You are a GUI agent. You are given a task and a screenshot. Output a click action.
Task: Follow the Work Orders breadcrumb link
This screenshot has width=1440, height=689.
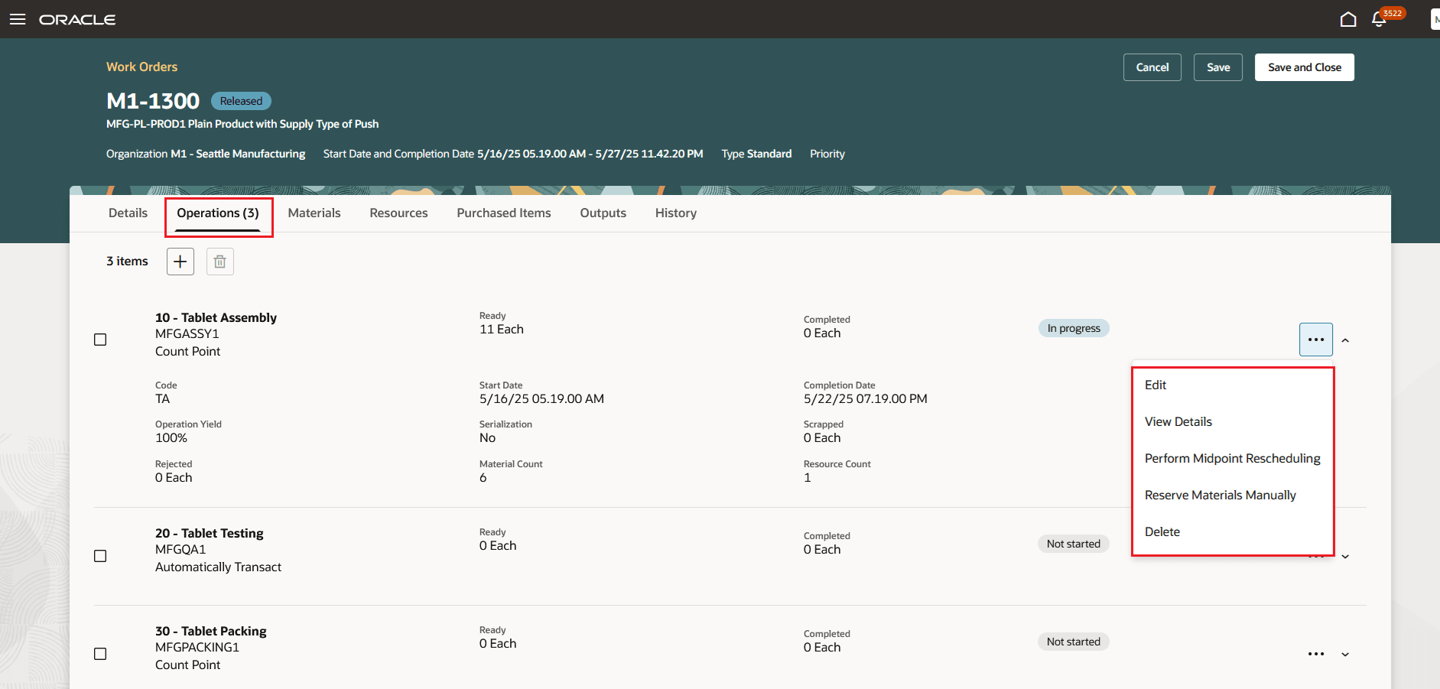(141, 67)
